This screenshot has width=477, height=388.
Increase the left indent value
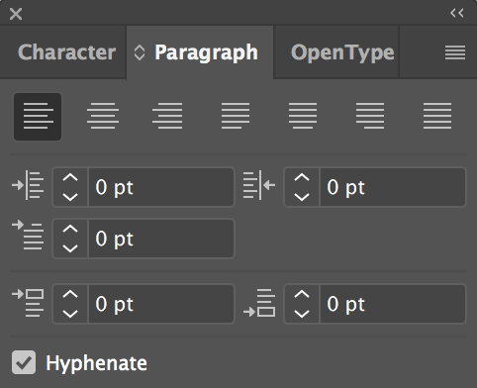(70, 178)
